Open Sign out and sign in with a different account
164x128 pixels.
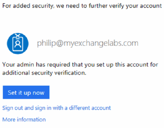(x=56, y=108)
